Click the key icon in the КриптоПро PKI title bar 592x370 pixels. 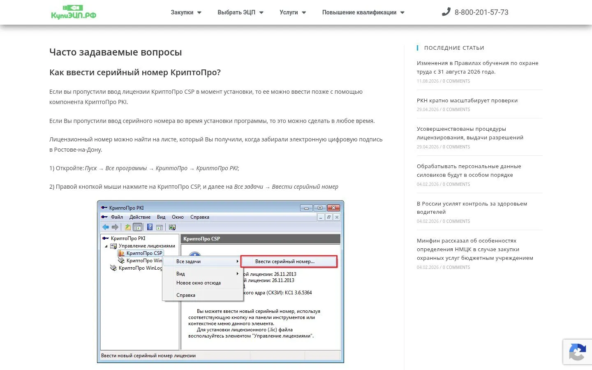tap(104, 208)
